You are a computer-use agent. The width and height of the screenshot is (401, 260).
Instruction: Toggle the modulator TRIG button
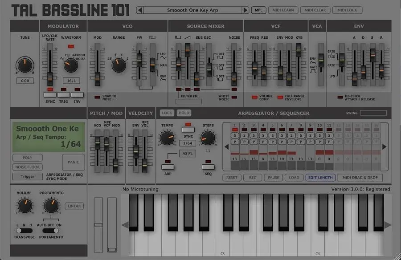[64, 95]
